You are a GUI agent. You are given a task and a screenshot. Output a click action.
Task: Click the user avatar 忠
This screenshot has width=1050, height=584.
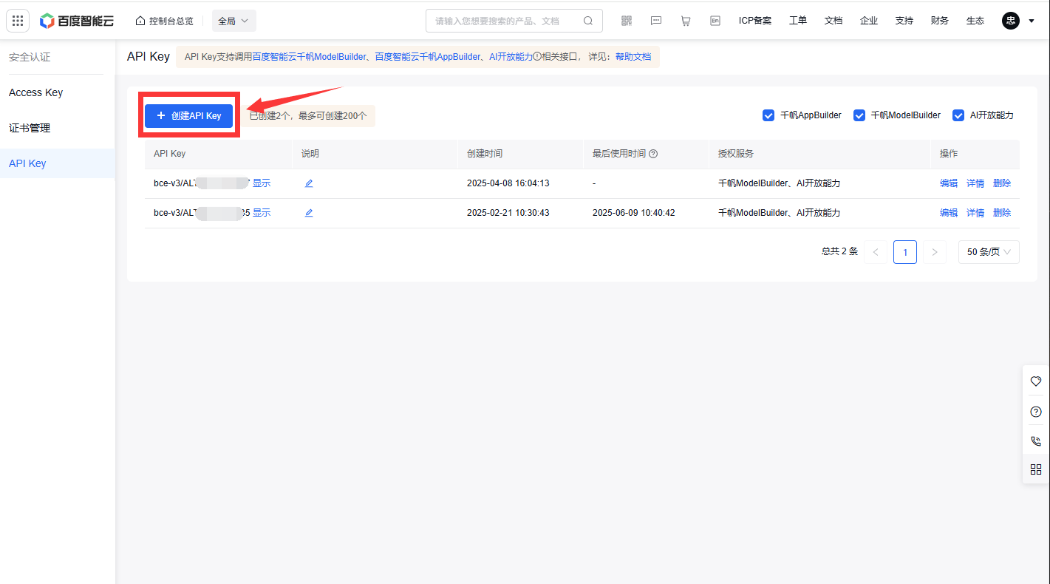(1011, 21)
